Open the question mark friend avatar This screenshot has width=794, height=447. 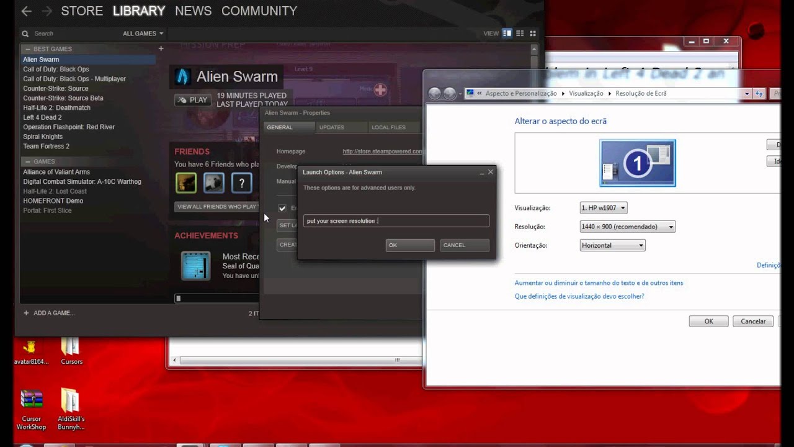click(x=242, y=183)
